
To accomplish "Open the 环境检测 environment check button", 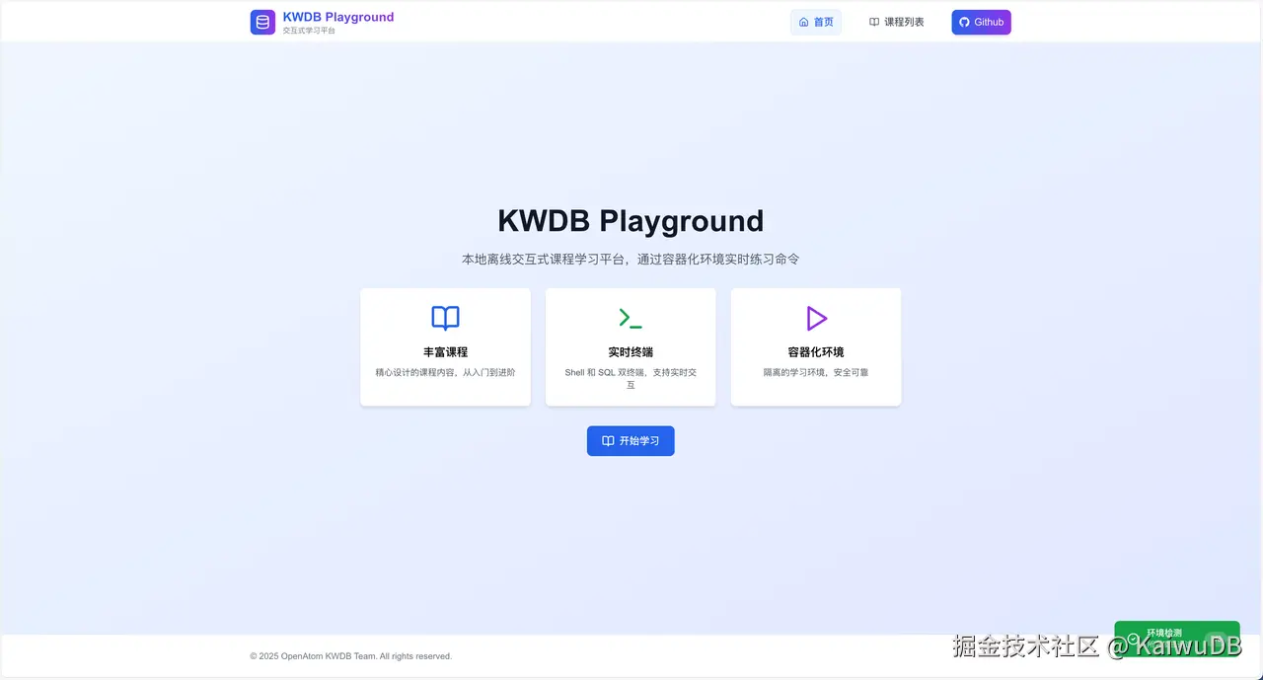I will point(1176,637).
